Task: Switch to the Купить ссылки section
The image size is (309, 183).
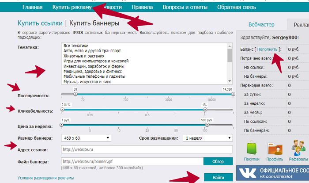Action: (x=40, y=23)
